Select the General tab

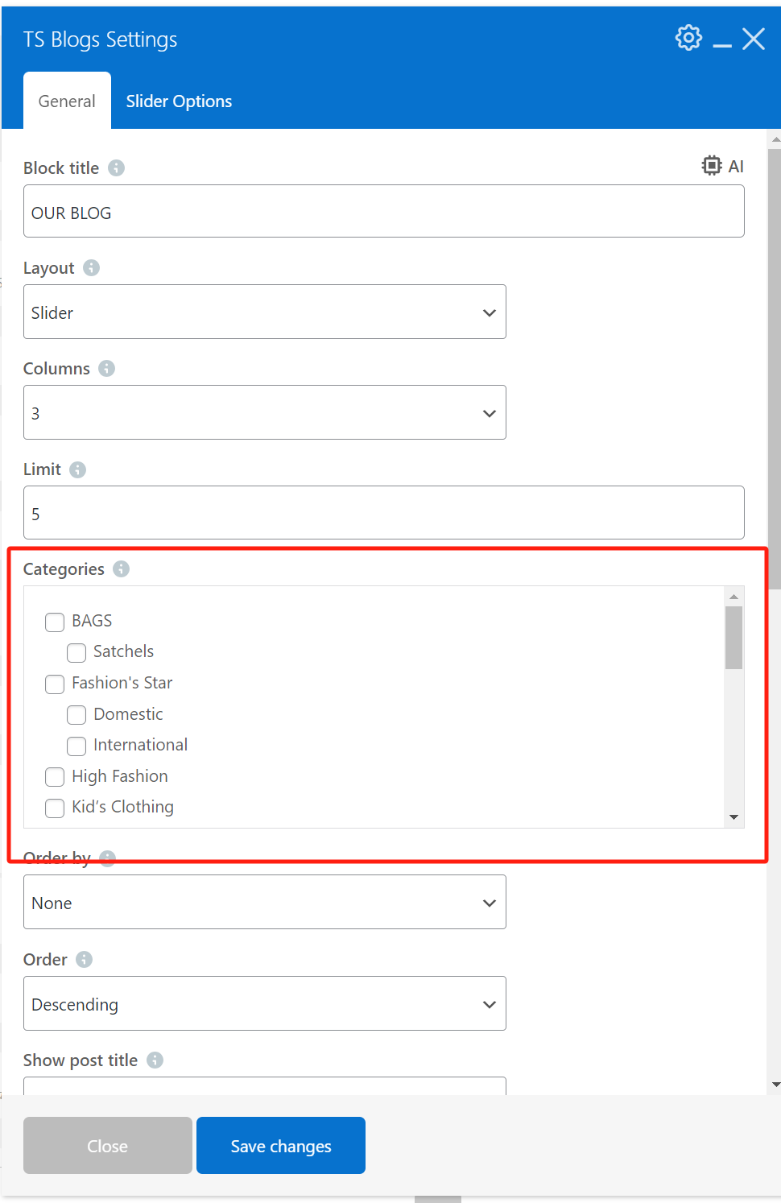click(x=67, y=101)
